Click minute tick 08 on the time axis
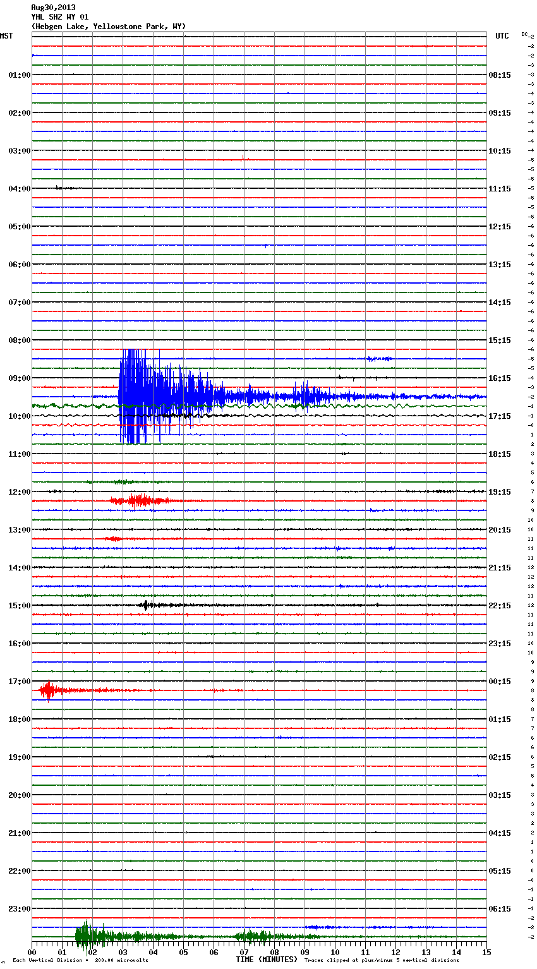537x969 pixels. tap(274, 952)
